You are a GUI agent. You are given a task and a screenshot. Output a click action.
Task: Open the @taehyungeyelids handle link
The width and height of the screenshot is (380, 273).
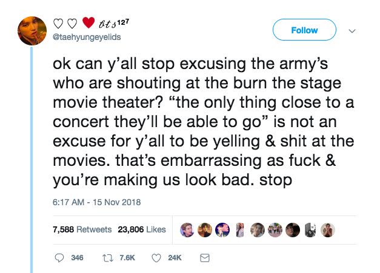coord(87,37)
